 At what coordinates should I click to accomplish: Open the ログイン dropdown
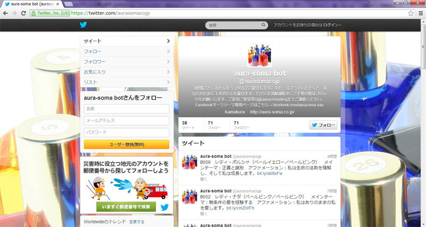point(332,25)
